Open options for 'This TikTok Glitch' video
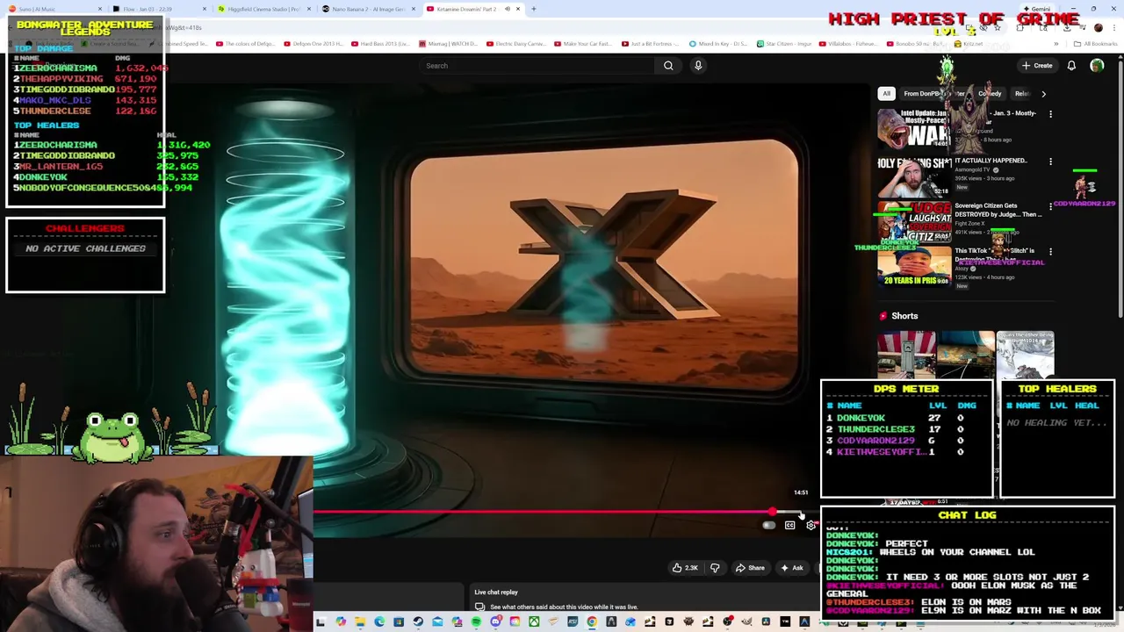Screen dimensions: 1124x632 [1050, 251]
